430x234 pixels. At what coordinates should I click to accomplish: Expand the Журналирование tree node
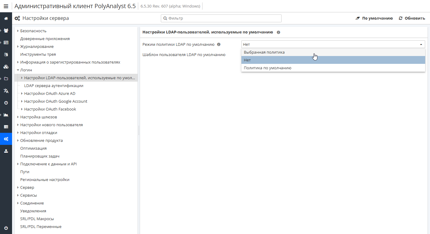coord(18,46)
